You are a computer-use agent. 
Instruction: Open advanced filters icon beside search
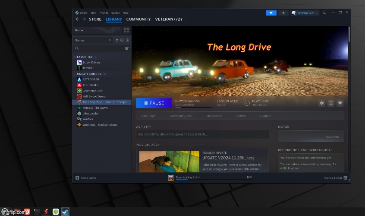coord(126,48)
